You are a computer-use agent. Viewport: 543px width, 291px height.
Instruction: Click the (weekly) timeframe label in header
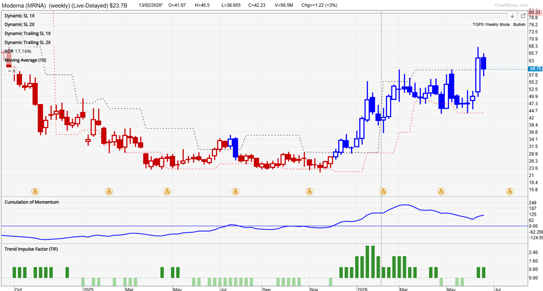[59, 5]
